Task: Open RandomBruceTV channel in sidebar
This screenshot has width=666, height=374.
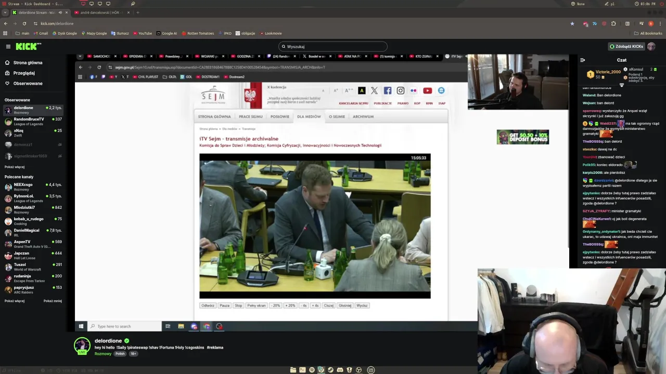Action: point(33,121)
